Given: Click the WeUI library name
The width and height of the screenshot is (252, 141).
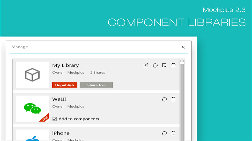Looking at the screenshot, I should [59, 99].
